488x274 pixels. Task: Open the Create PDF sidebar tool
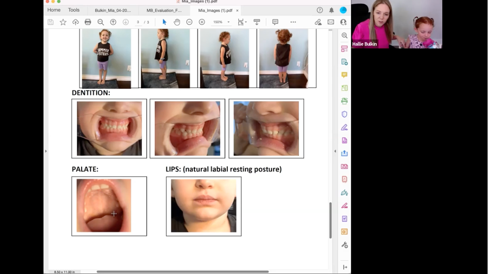click(345, 62)
